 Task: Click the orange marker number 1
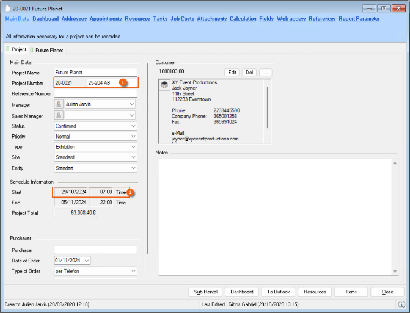pyautogui.click(x=122, y=82)
